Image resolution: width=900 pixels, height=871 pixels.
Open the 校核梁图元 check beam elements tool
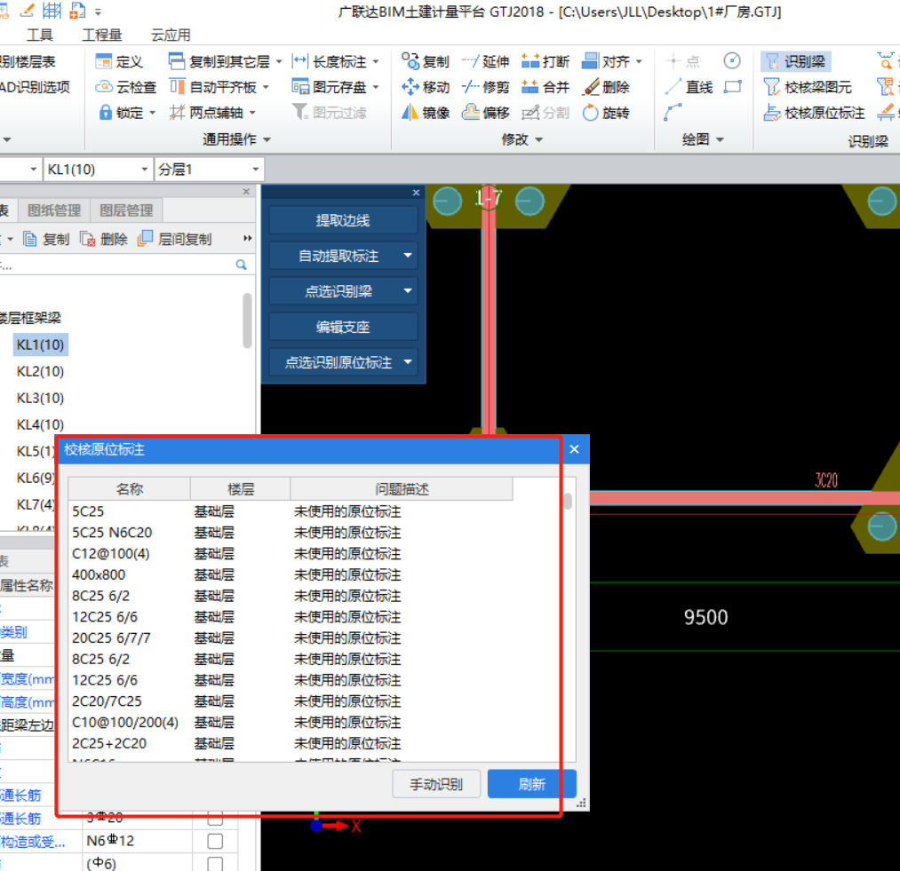click(x=808, y=87)
